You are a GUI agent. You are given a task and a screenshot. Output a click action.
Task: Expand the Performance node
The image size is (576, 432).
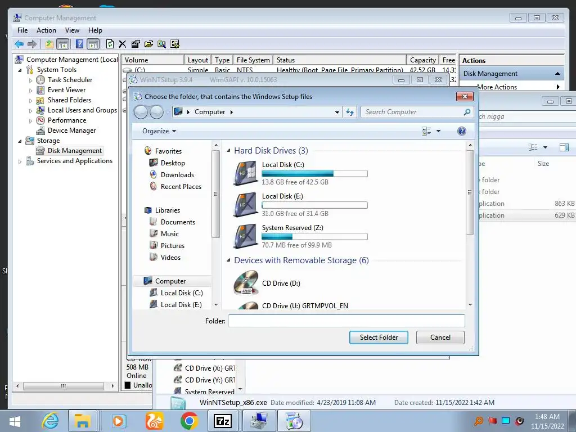pyautogui.click(x=30, y=120)
